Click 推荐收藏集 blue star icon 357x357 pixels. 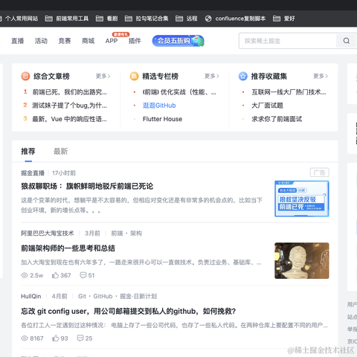click(243, 76)
